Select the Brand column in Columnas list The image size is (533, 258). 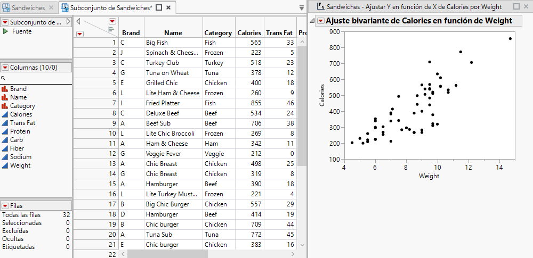18,89
